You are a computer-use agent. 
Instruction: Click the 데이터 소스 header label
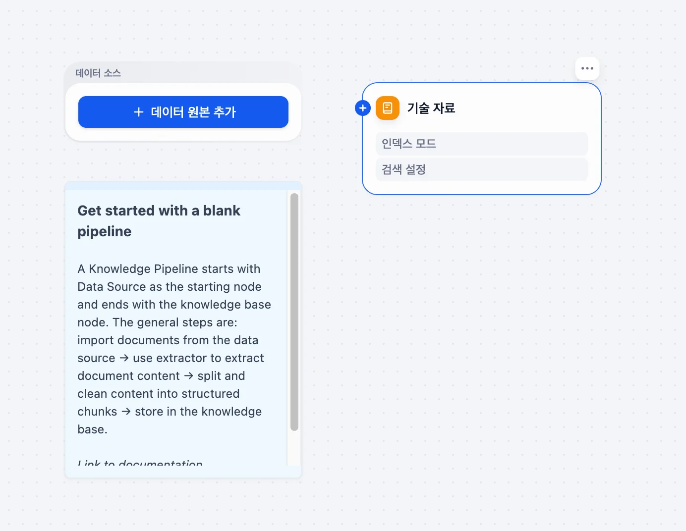[98, 73]
